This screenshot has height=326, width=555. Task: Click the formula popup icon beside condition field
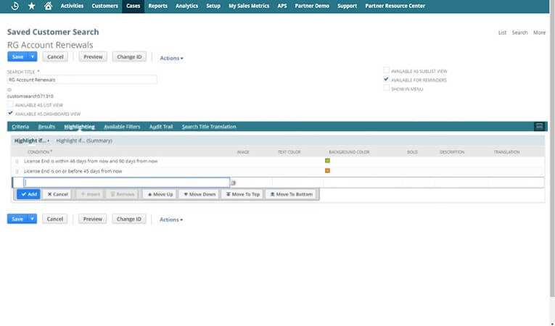coord(234,183)
